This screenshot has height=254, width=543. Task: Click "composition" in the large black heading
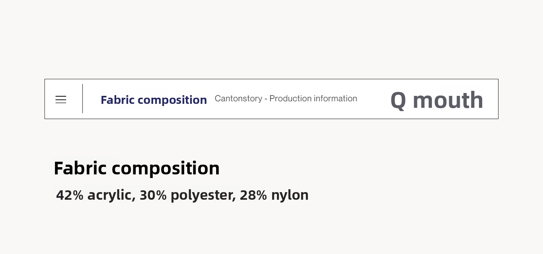(x=165, y=168)
